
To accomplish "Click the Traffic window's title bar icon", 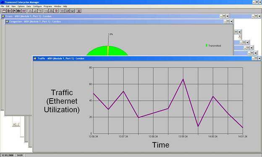I will point(35,58).
